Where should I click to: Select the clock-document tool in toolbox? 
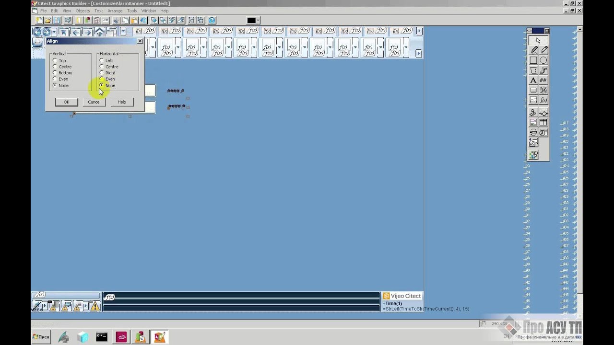tap(543, 133)
